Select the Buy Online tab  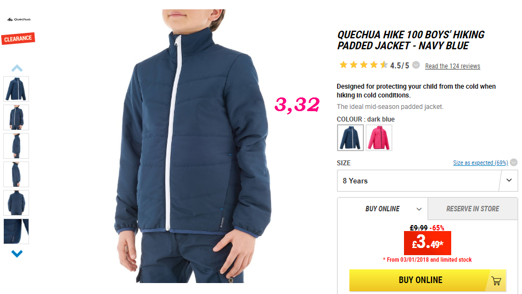383,209
